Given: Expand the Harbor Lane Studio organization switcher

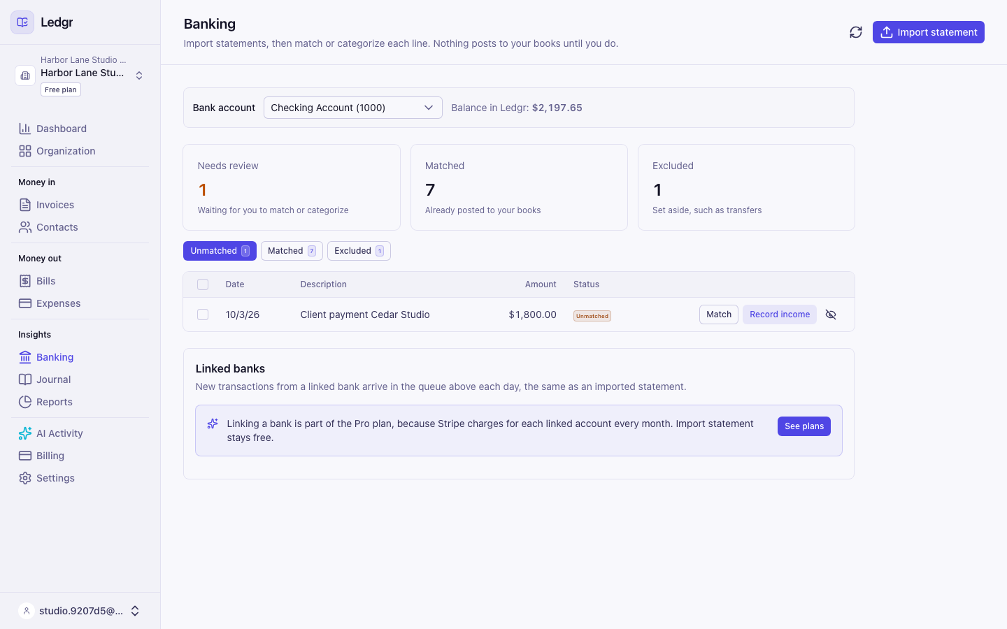Looking at the screenshot, I should click(x=139, y=75).
